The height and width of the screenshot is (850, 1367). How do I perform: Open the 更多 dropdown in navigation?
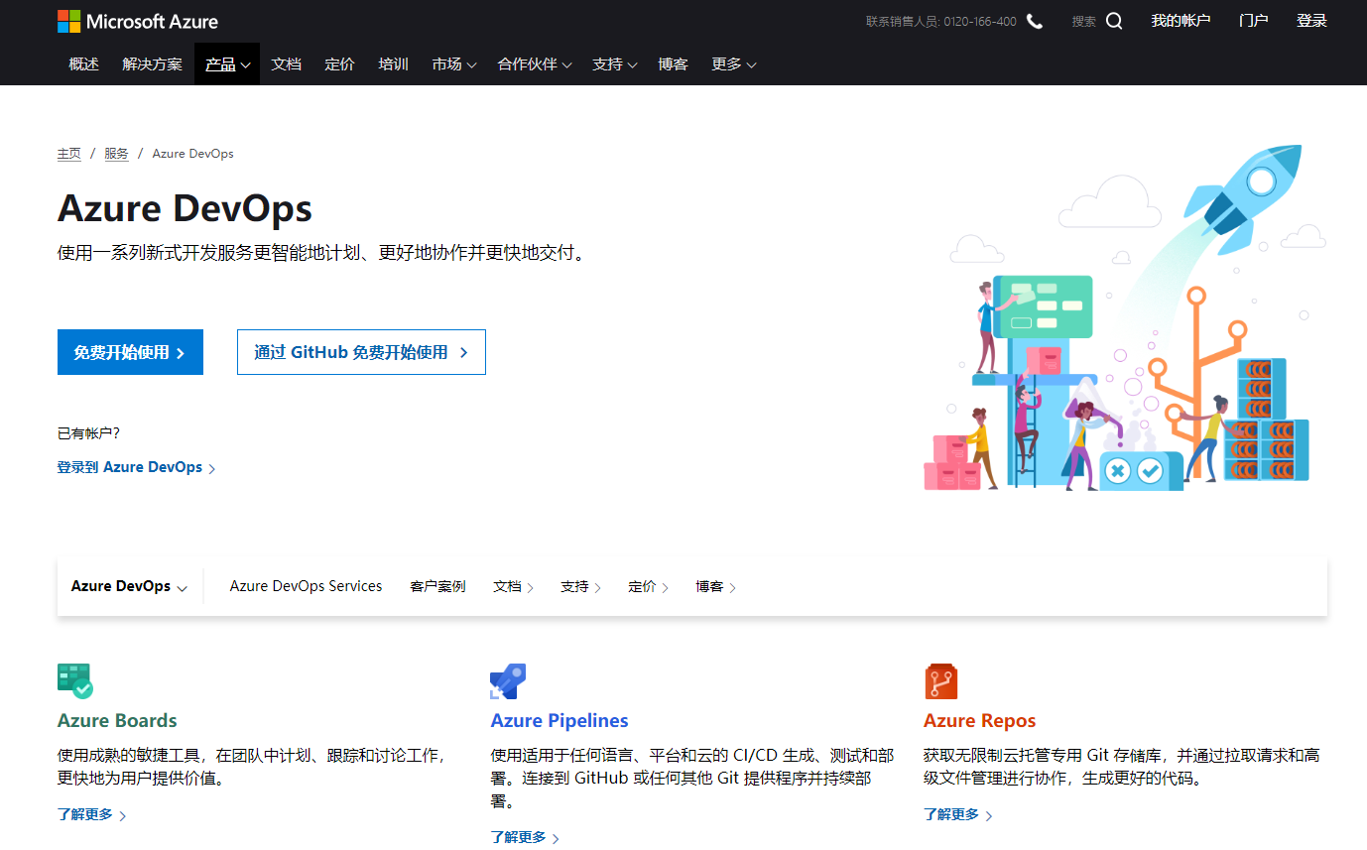coord(733,63)
